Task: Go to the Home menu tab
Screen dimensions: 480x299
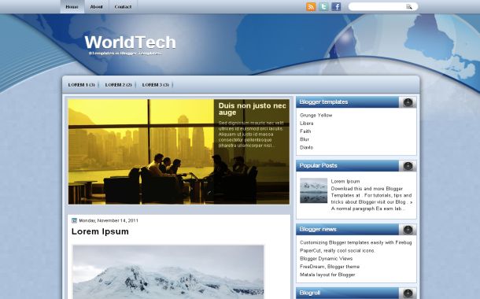Action: tap(72, 7)
